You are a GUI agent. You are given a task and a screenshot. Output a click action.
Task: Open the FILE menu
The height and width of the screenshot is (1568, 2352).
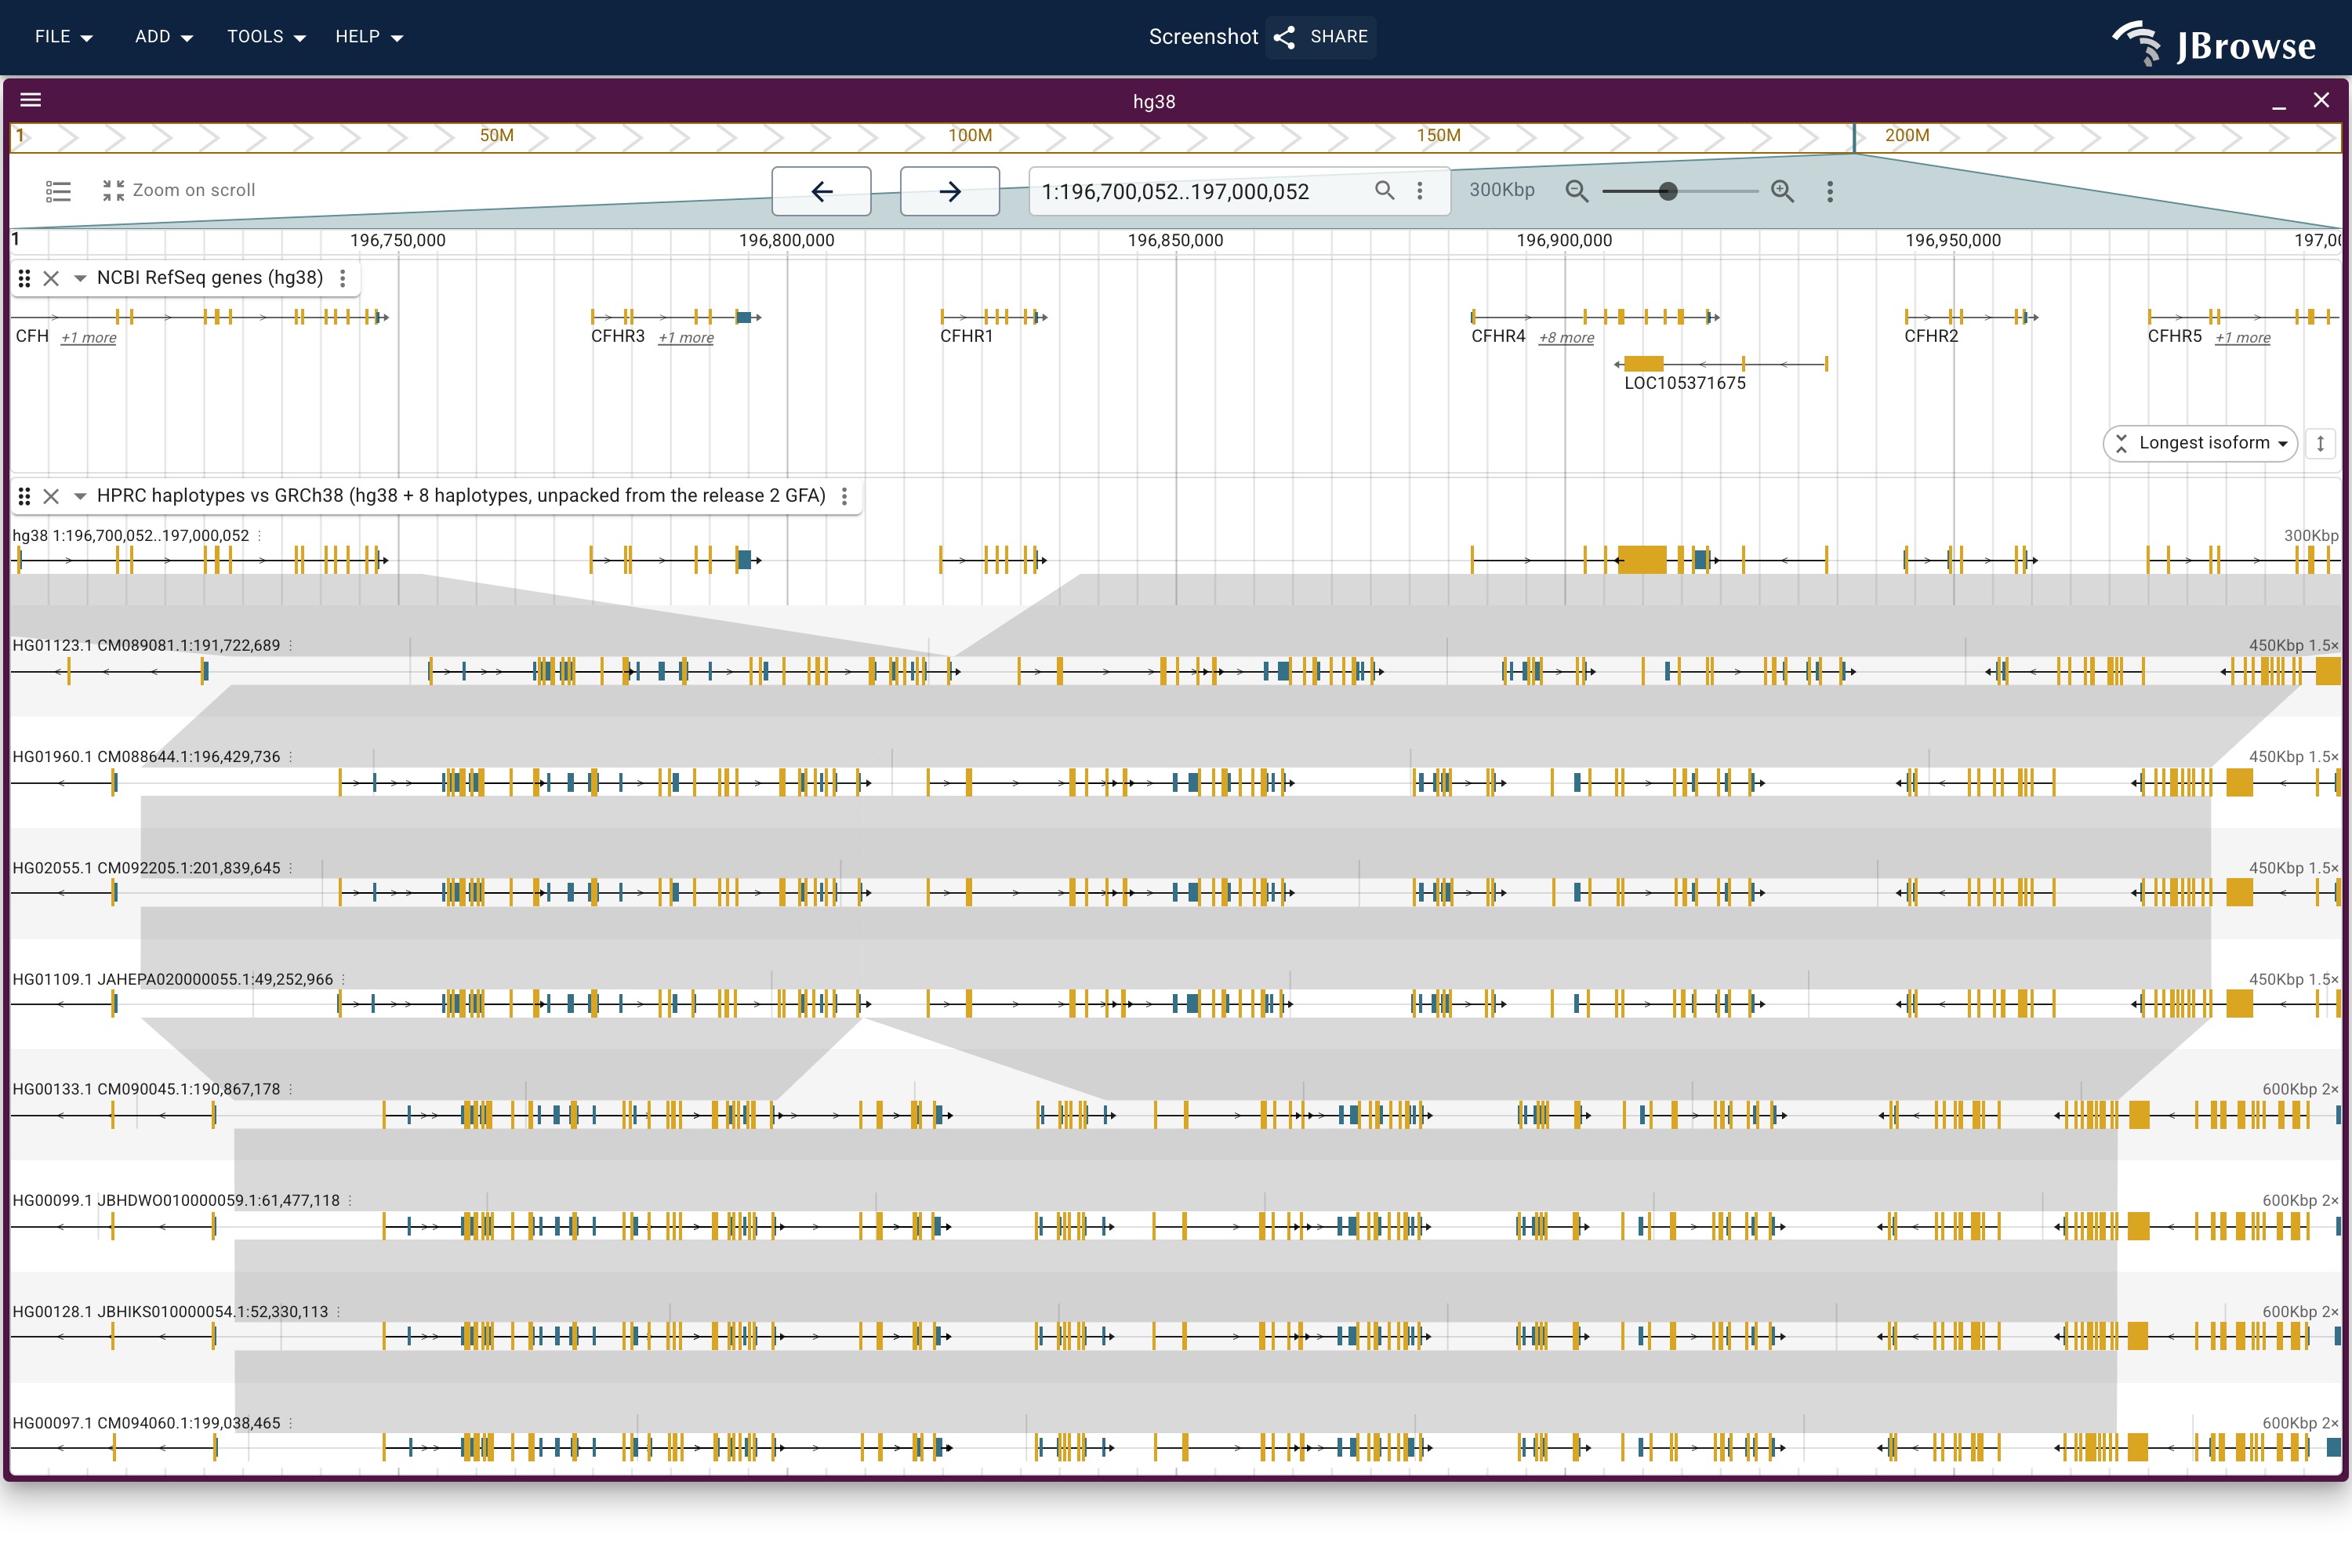63,37
